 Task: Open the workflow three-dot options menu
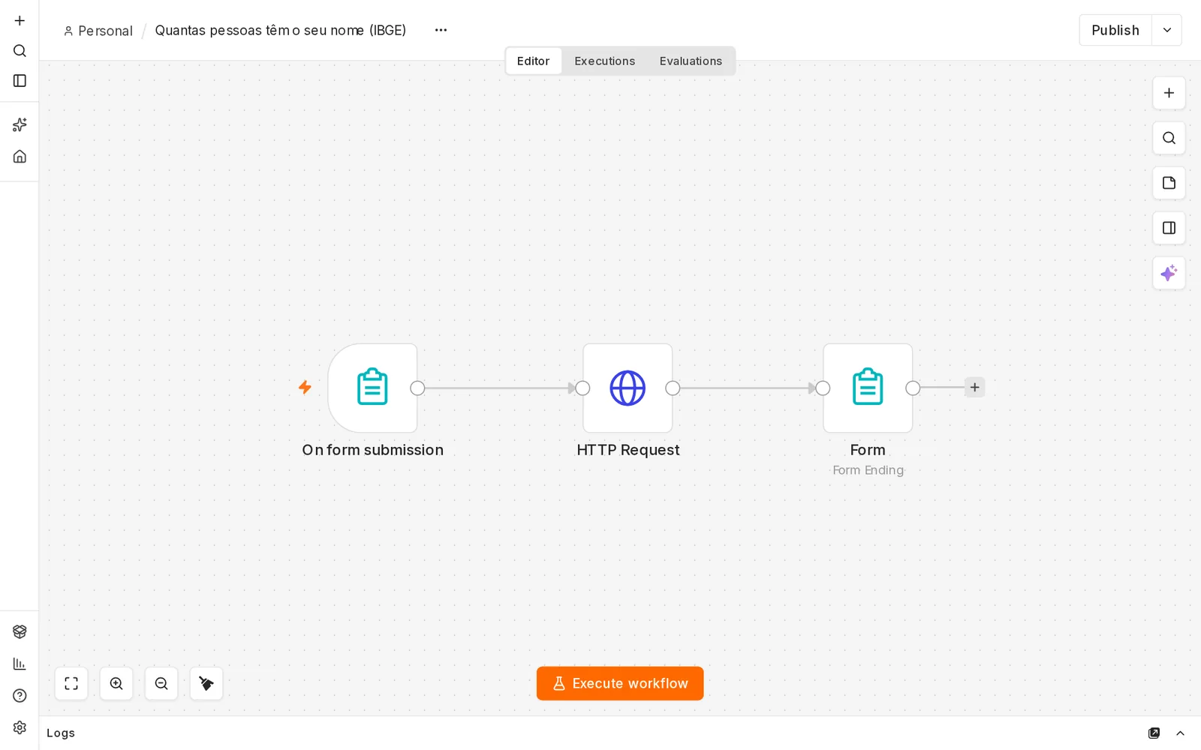[441, 30]
